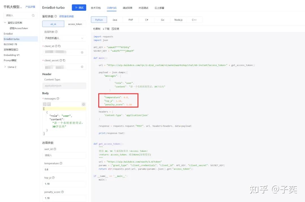Viewport: 305px width, 202px height.
Task: Open the 产品详情 link
Action: point(30,7)
